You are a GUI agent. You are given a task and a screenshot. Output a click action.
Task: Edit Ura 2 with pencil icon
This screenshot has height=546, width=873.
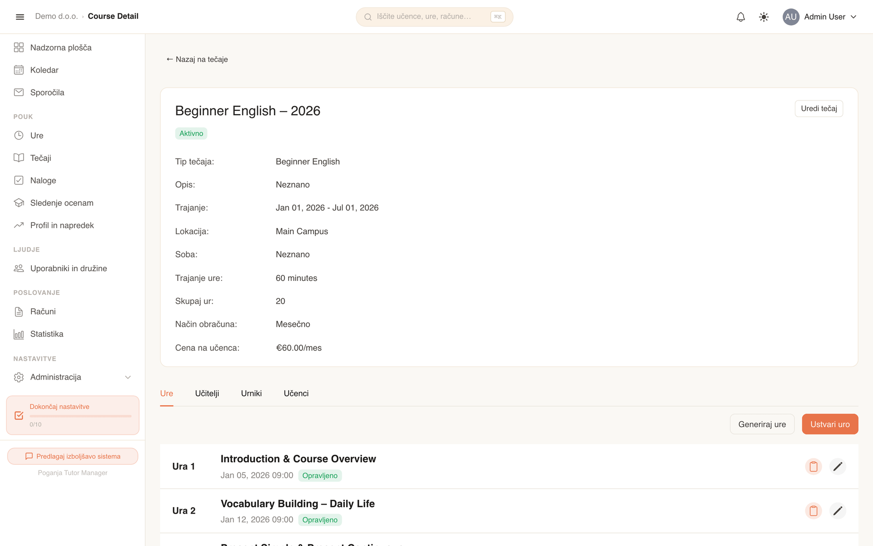(837, 511)
